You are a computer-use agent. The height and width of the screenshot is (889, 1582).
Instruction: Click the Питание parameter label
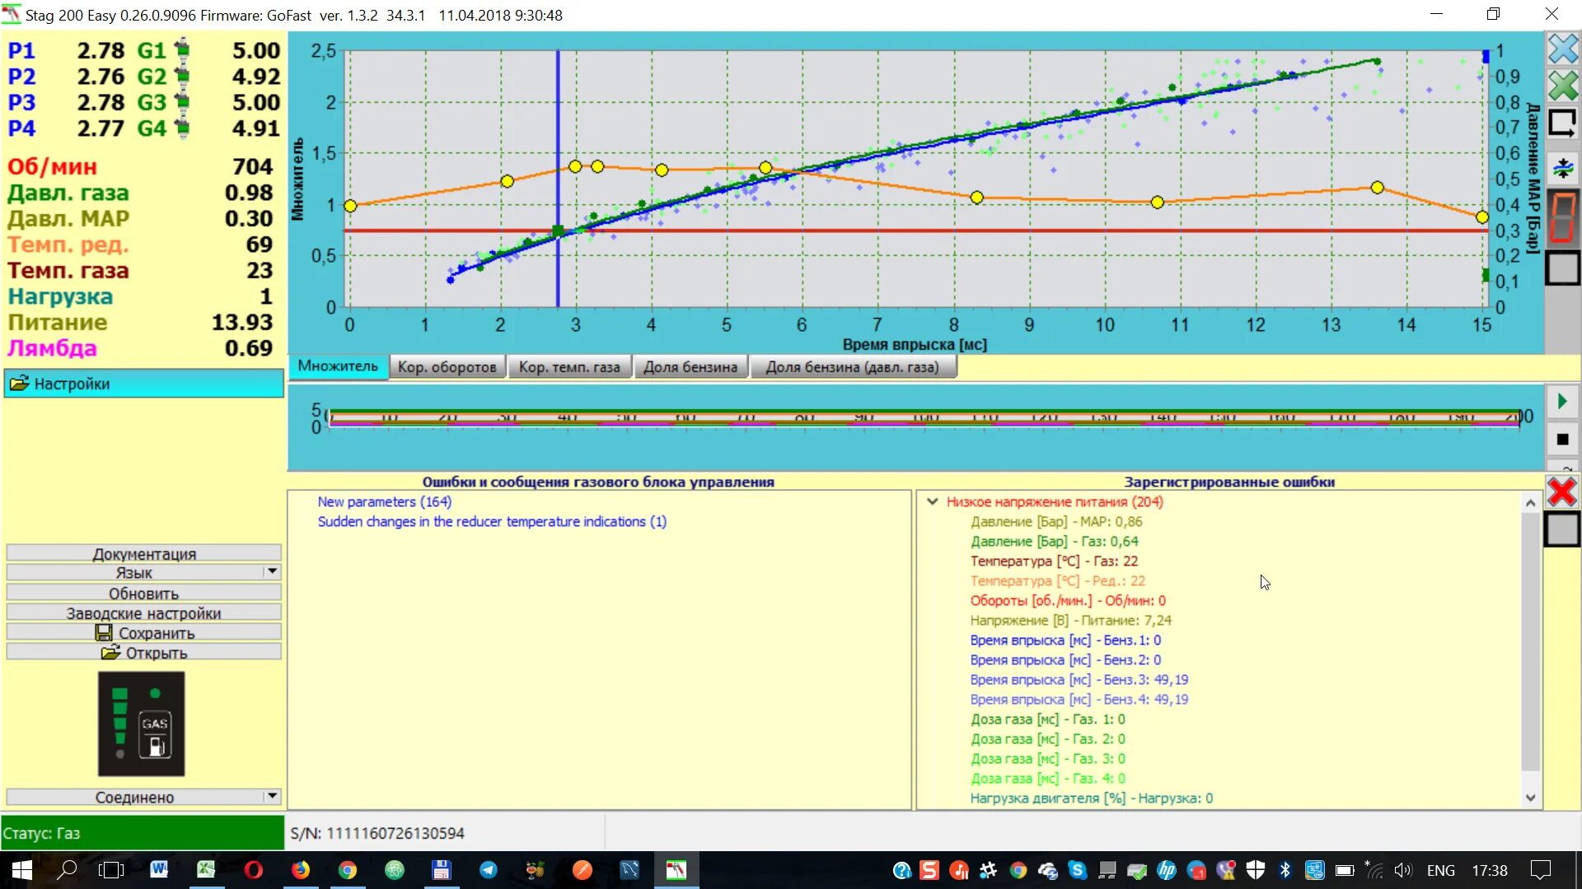[x=58, y=322]
